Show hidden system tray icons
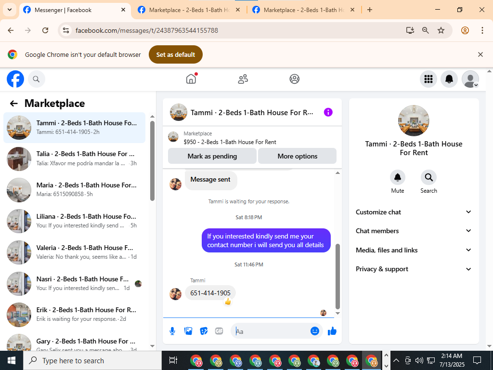Image resolution: width=493 pixels, height=370 pixels. [x=396, y=360]
